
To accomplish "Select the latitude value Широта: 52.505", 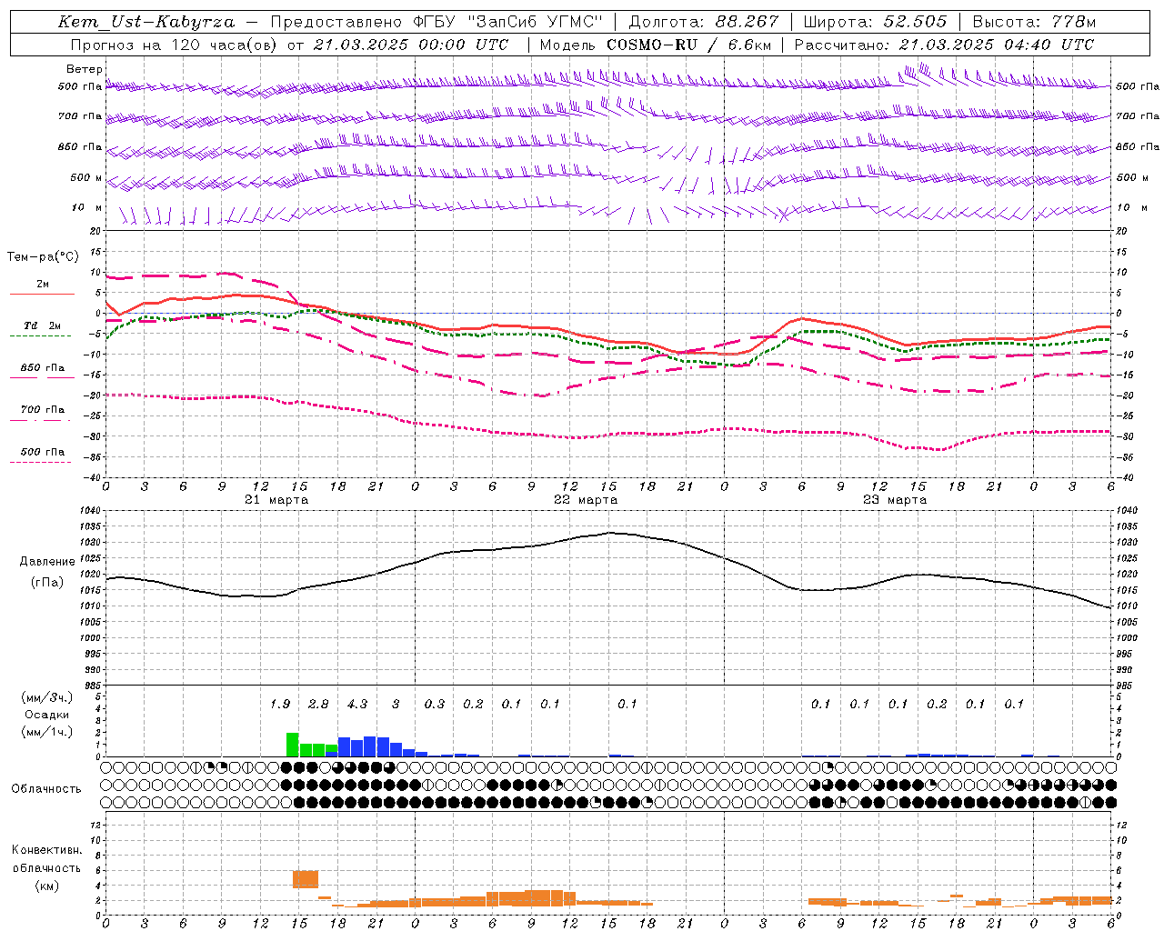I will pos(875,22).
